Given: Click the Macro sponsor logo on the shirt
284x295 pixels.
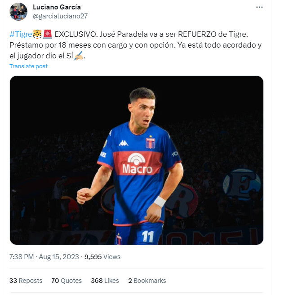Looking at the screenshot, I should coord(138,163).
